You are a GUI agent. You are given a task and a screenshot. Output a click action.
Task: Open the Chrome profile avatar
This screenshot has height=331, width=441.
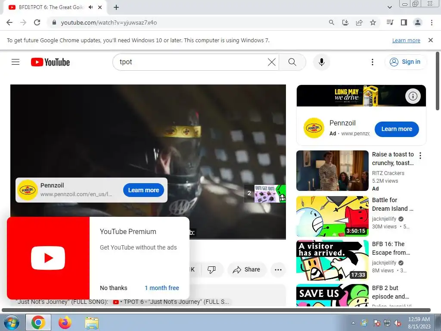tap(418, 22)
